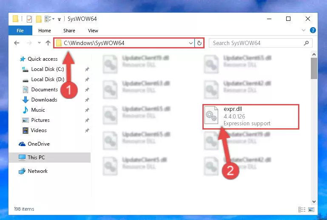The height and width of the screenshot is (220, 327).
Task: Switch to Large icons view in status bar
Action: [311, 209]
